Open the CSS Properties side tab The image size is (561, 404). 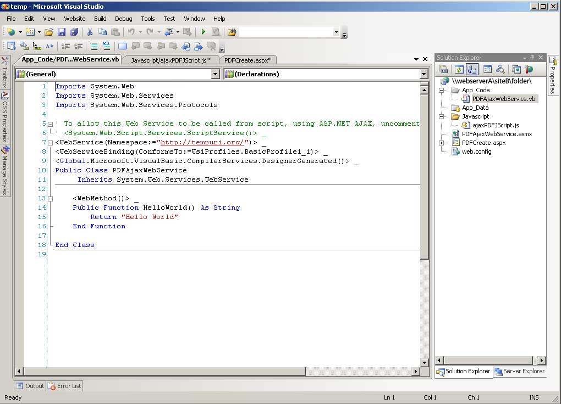[4, 117]
